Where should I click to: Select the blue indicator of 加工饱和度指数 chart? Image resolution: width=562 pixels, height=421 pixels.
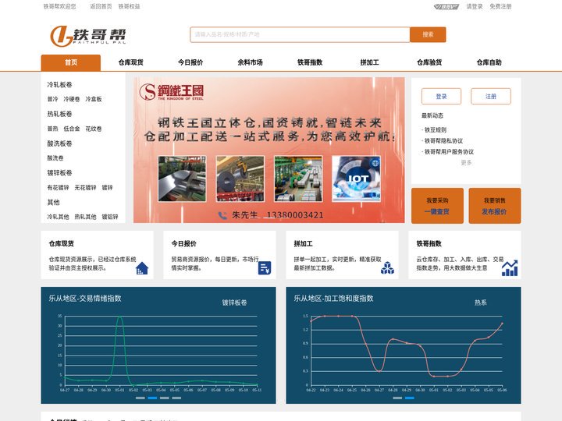[410, 398]
